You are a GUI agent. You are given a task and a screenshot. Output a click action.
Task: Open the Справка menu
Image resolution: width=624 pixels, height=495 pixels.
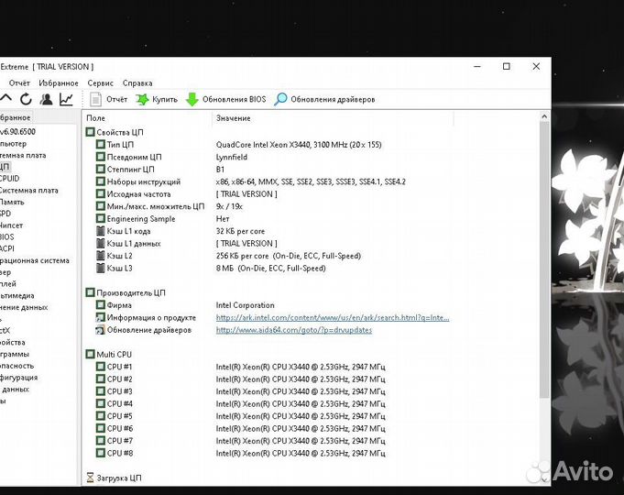pyautogui.click(x=137, y=82)
